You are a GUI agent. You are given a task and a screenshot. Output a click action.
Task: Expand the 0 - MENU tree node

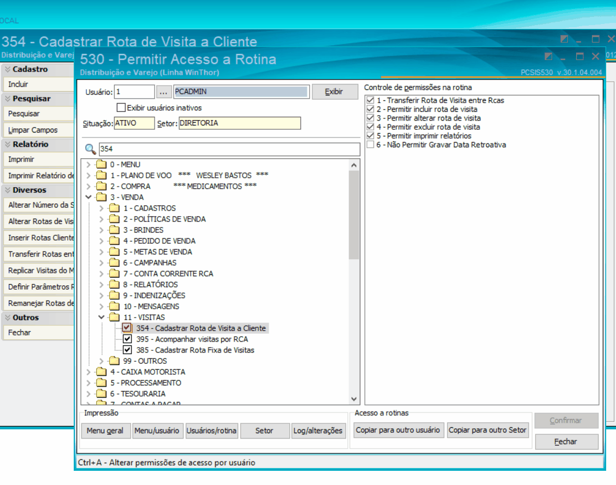point(88,164)
